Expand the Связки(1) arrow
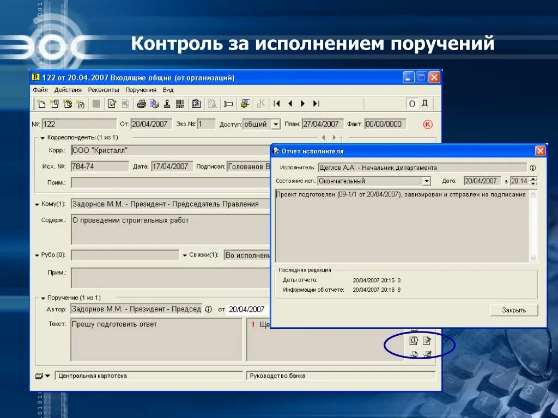This screenshot has height=418, width=558. coord(185,255)
